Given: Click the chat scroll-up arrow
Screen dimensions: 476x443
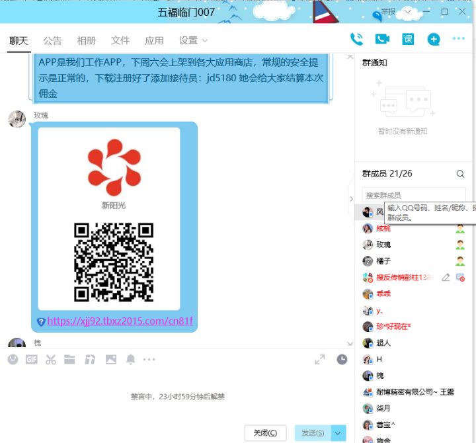Looking at the screenshot, I should tap(350, 57).
